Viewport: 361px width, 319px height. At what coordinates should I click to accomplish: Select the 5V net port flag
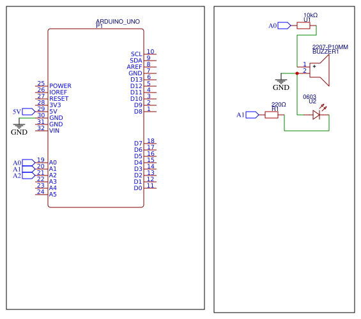pos(29,112)
